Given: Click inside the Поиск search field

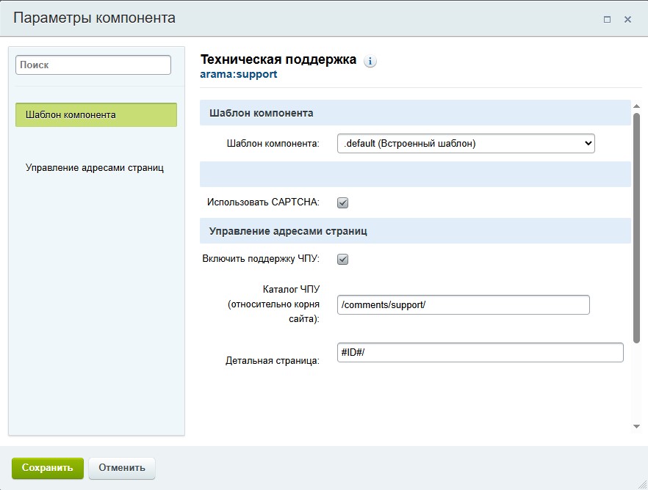Looking at the screenshot, I should (x=93, y=65).
